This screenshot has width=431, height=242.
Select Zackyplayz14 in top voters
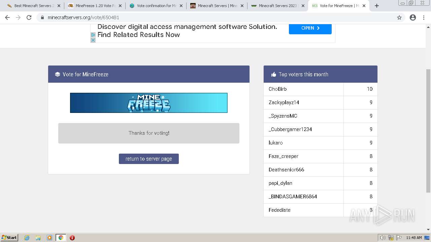tap(284, 103)
